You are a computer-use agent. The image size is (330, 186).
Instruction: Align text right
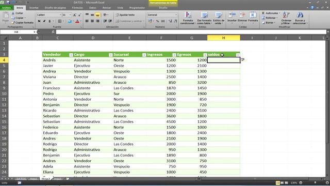[x=97, y=21]
